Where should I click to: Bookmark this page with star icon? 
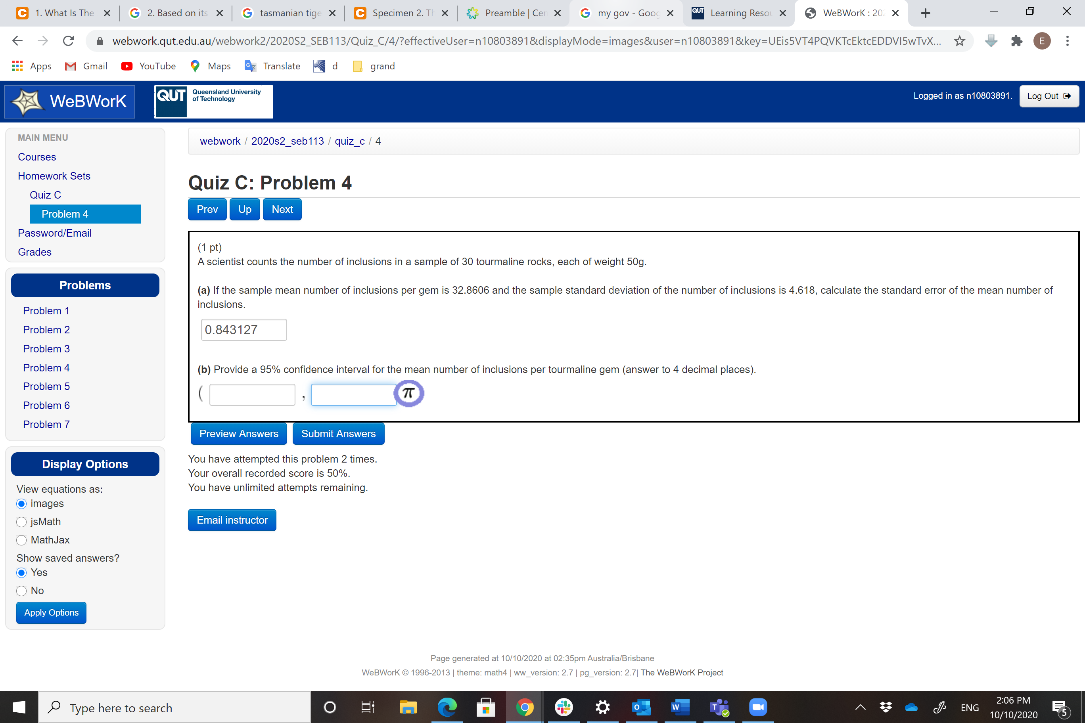pos(960,41)
